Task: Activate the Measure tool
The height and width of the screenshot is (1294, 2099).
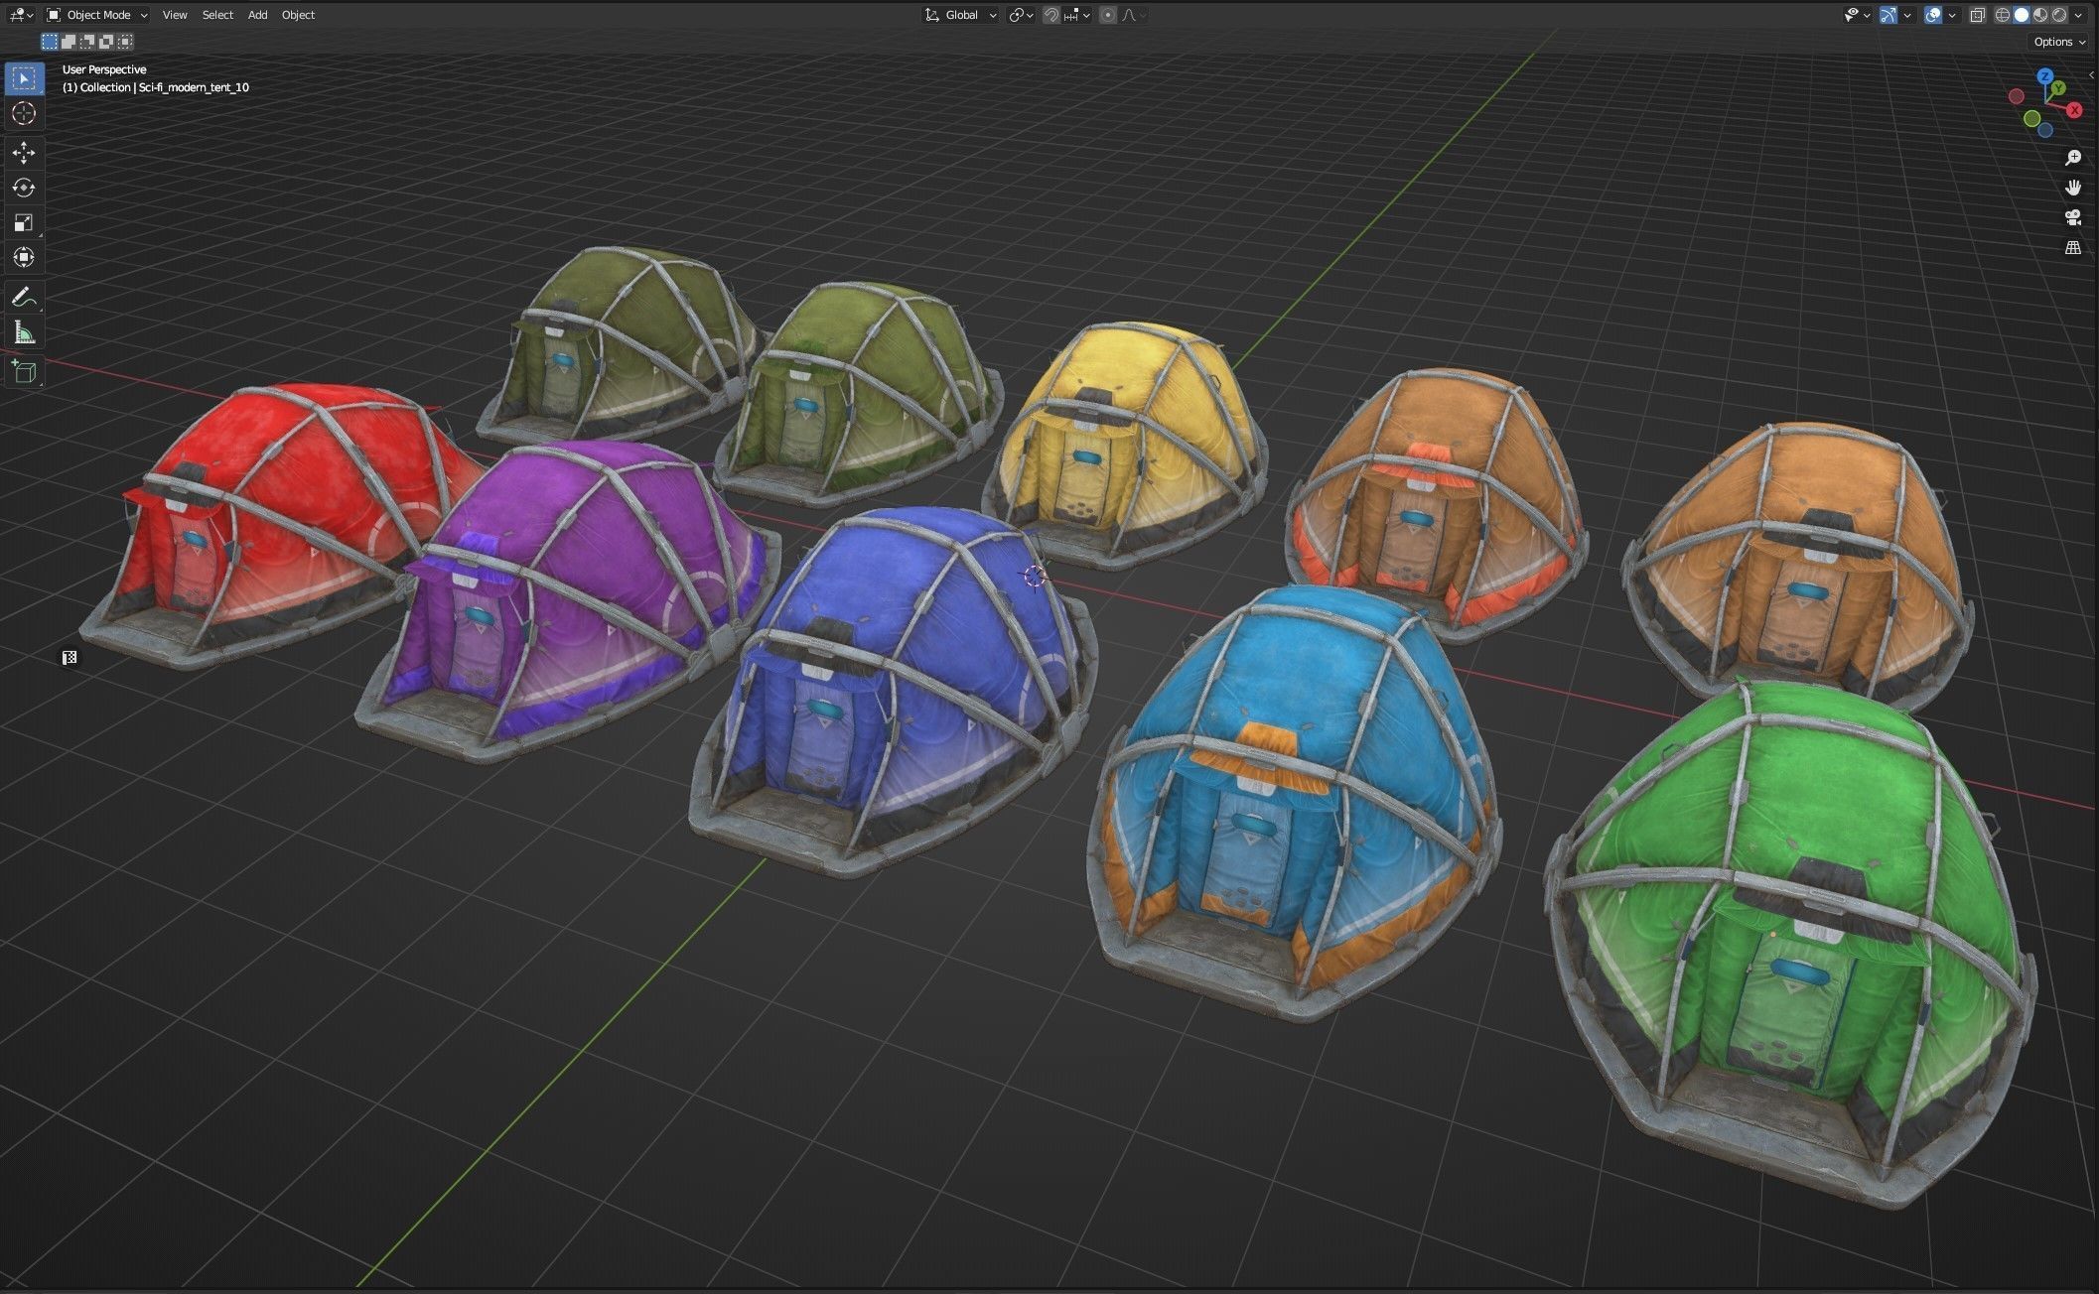Action: [24, 332]
